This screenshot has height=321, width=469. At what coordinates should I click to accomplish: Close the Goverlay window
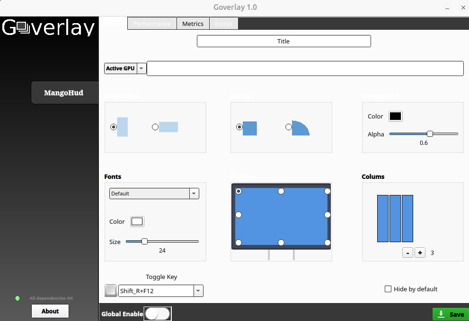coord(463,8)
